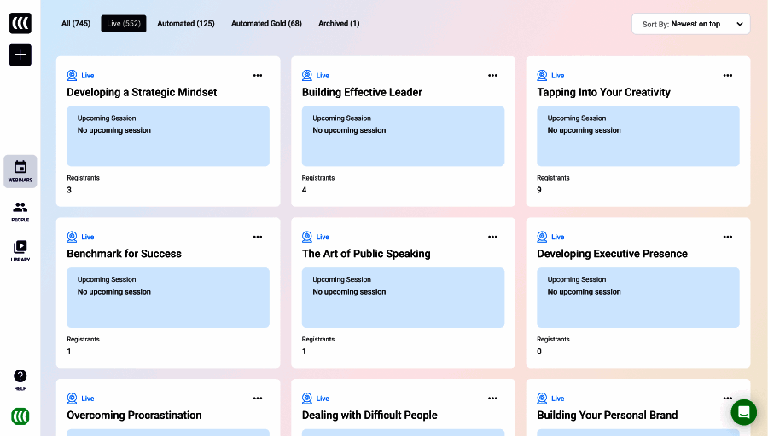Click the green account avatar icon

tap(20, 416)
